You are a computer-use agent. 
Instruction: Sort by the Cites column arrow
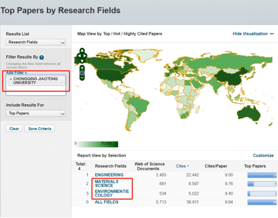tap(188, 166)
